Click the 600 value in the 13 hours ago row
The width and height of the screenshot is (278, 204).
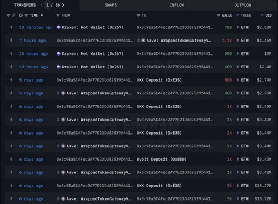click(228, 67)
